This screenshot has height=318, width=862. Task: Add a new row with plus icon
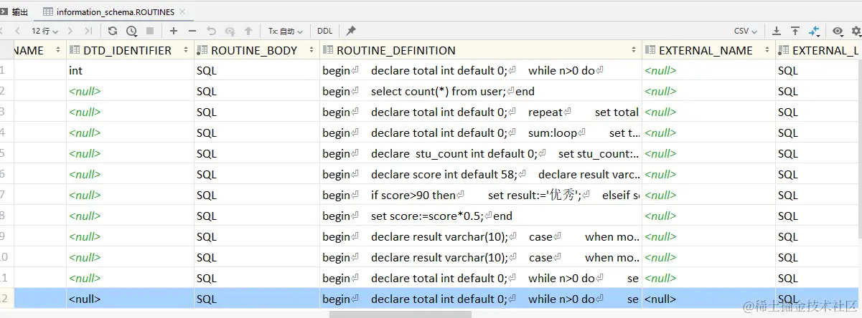(x=174, y=31)
